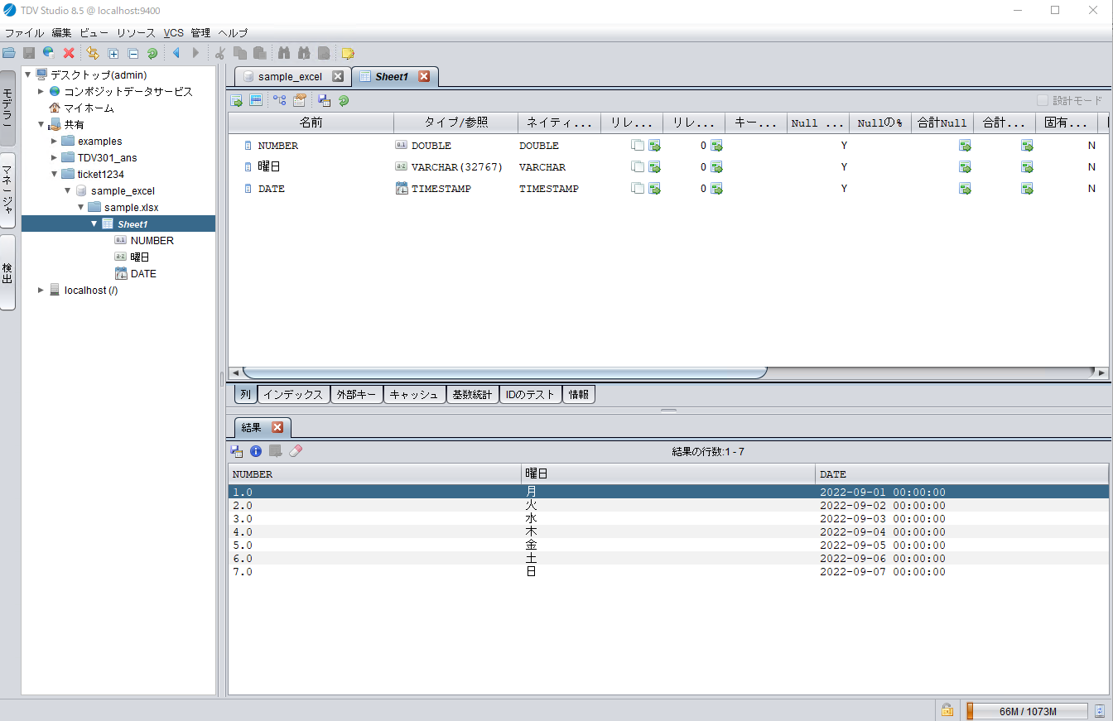Collapse the 共有 folder node
Viewport: 1113px width, 721px height.
tap(41, 124)
